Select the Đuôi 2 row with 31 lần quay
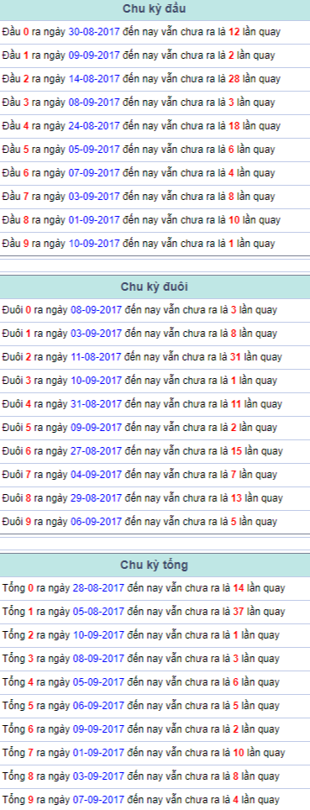This screenshot has width=310, height=810. point(155,357)
